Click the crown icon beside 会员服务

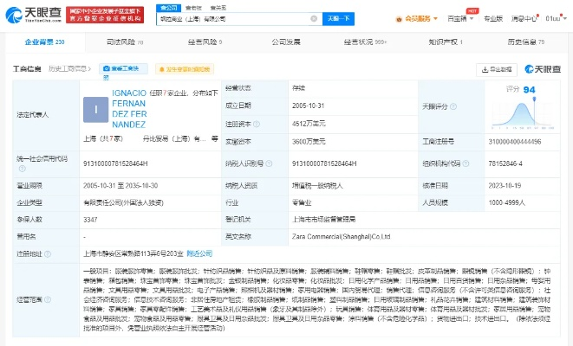point(399,19)
